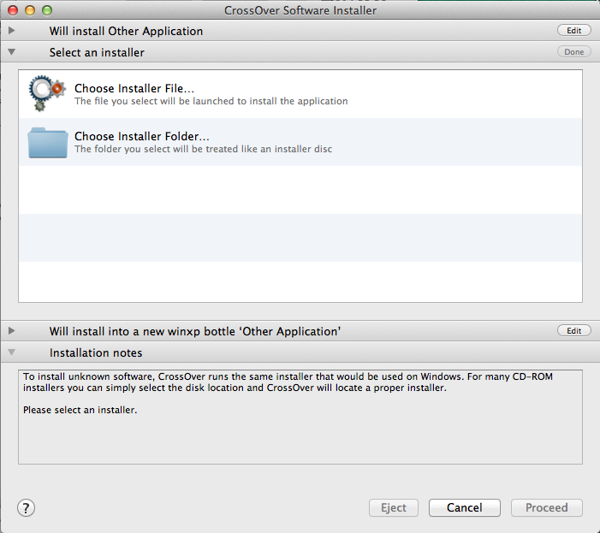Click 'The folder you select will be treated' description

(203, 149)
